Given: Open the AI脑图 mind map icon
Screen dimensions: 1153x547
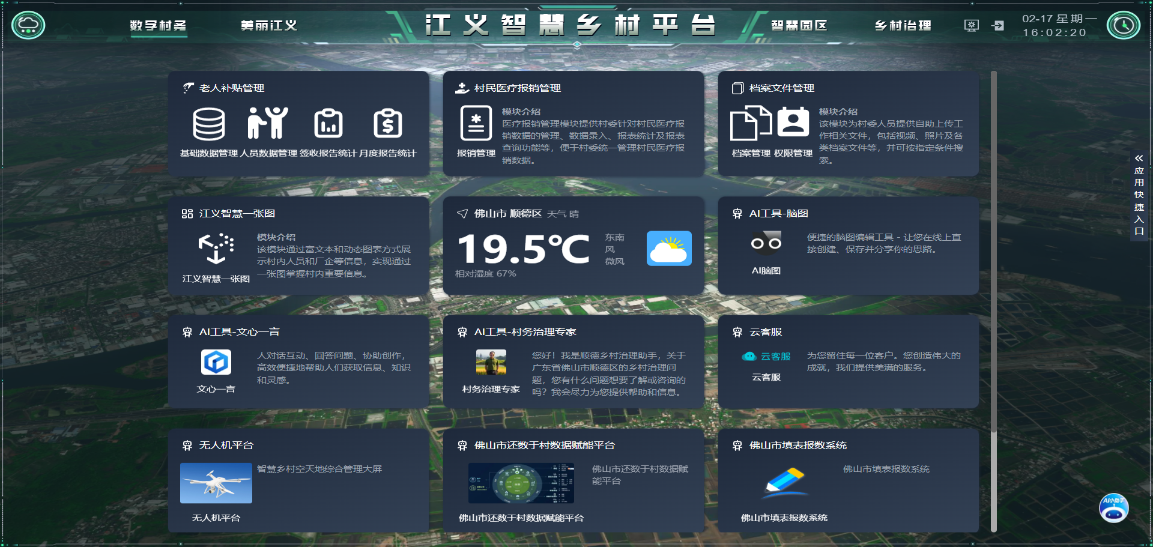Looking at the screenshot, I should tap(766, 243).
